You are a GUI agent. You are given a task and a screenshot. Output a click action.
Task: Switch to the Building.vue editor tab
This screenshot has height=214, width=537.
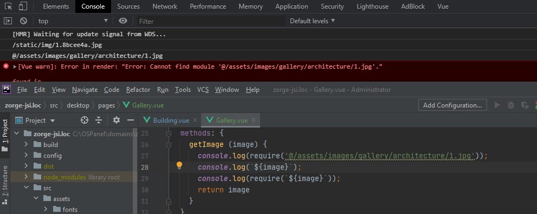(171, 121)
